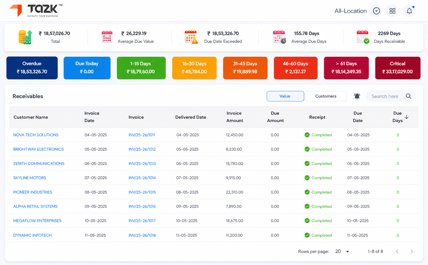The width and height of the screenshot is (428, 265).
Task: Open invoice INV/25-26/1011
Action: 142,135
